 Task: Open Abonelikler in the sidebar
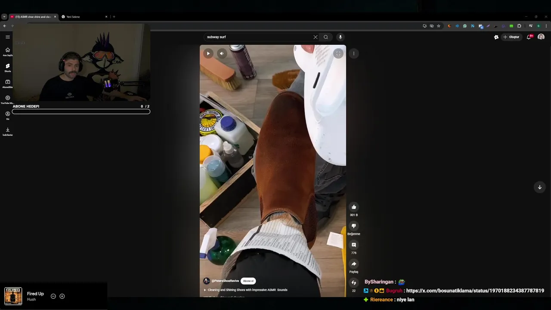(8, 84)
